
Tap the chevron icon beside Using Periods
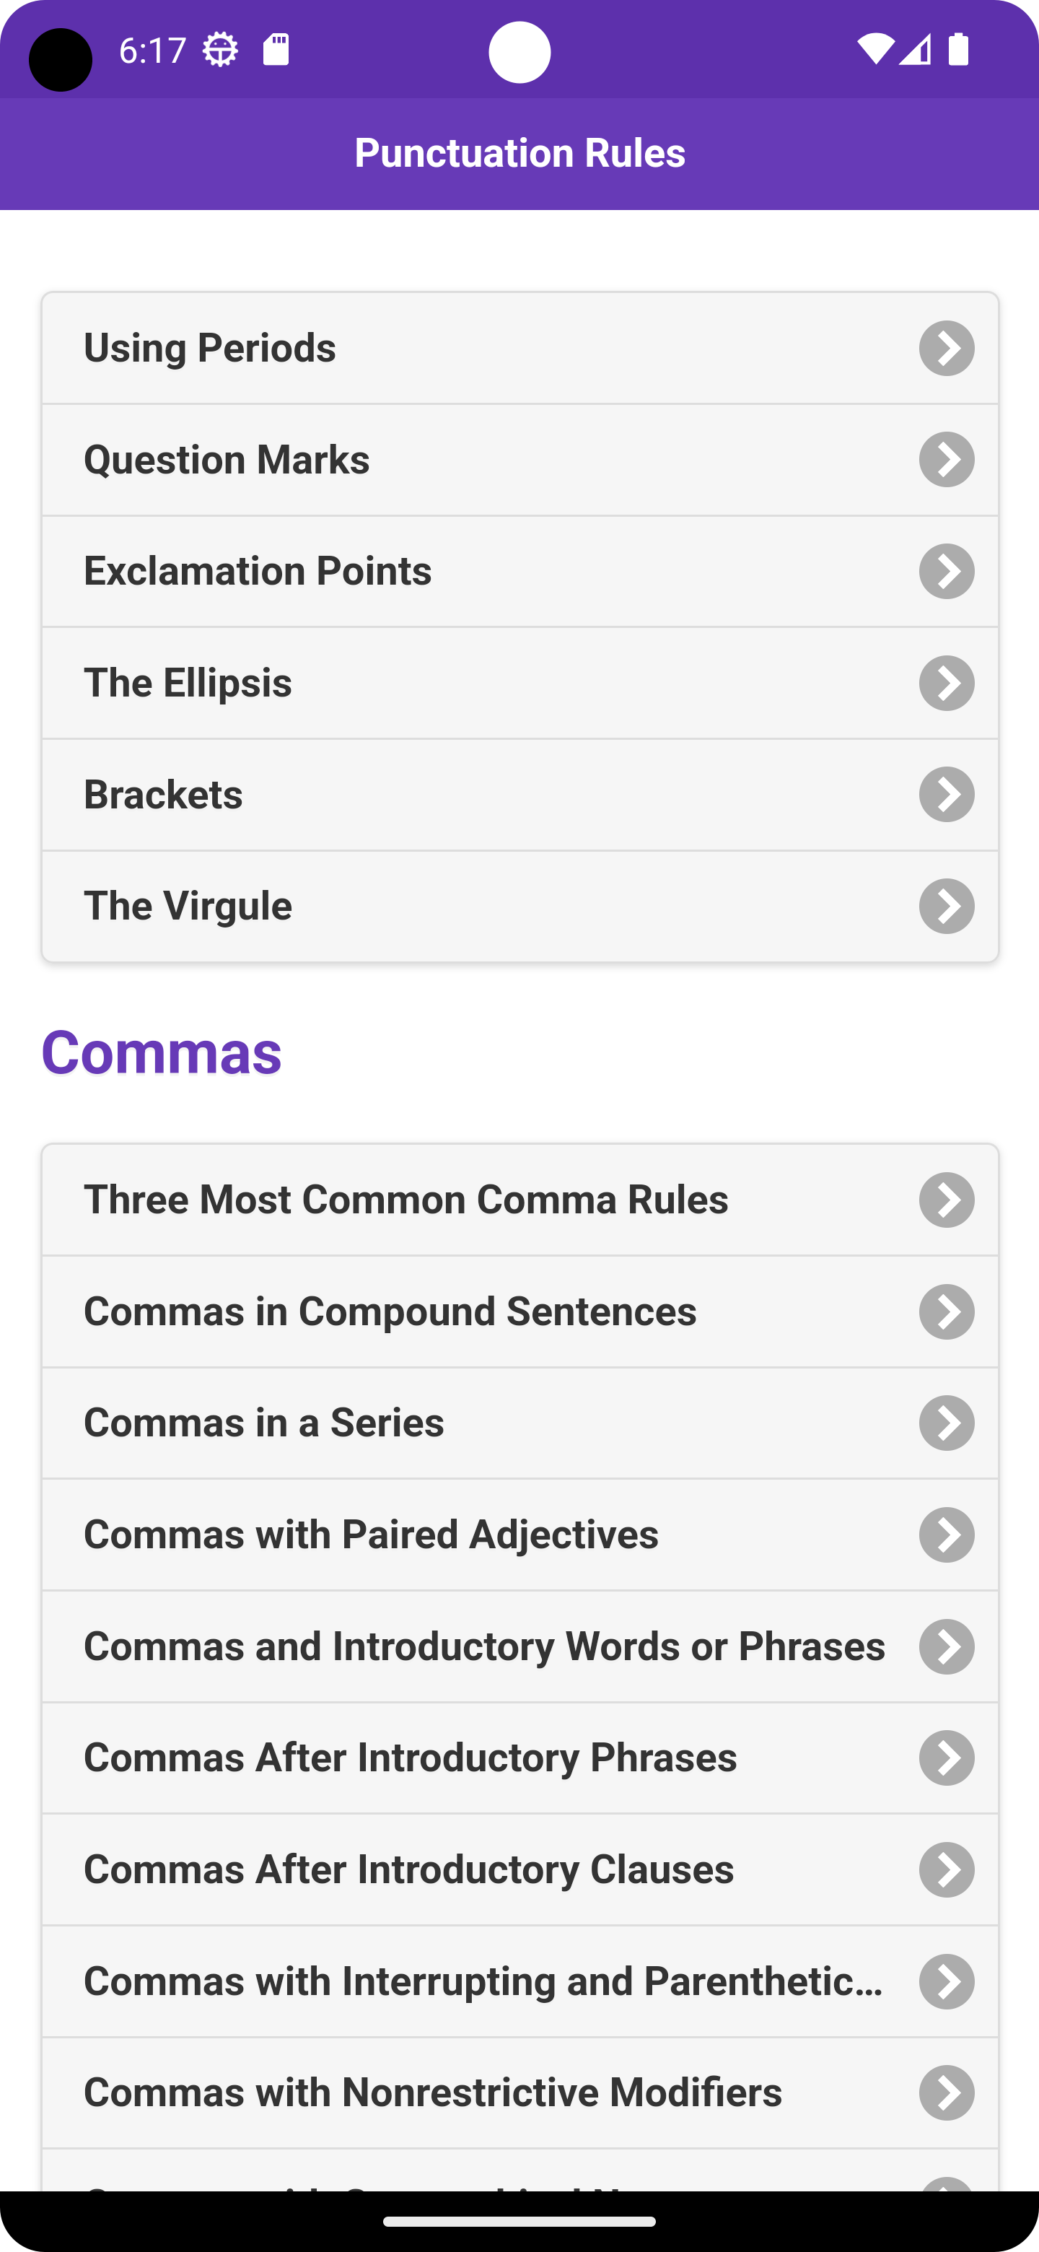coord(947,348)
